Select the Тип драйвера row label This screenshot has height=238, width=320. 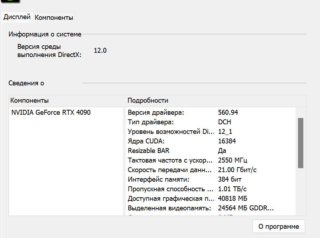(x=151, y=122)
